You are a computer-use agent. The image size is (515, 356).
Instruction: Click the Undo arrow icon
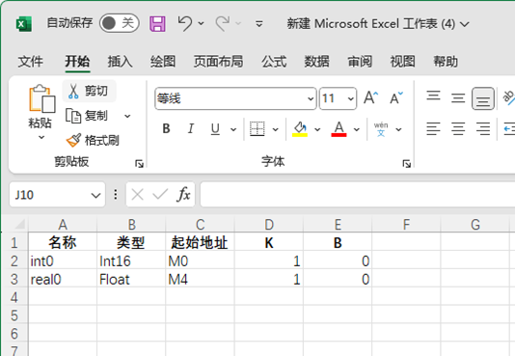click(x=185, y=23)
